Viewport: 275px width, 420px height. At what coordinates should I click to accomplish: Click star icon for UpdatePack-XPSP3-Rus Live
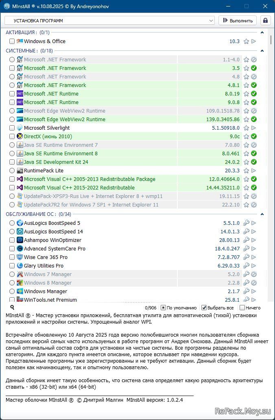[246, 196]
